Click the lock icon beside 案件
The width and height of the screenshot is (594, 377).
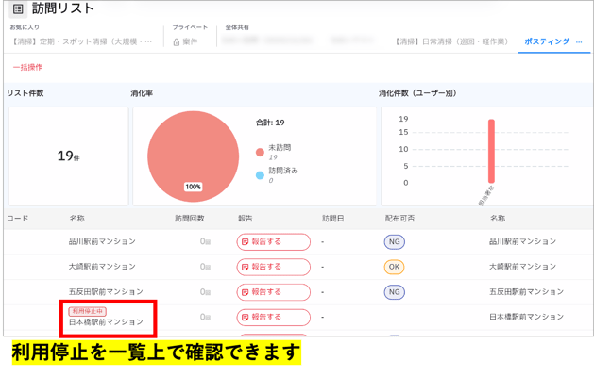[177, 42]
